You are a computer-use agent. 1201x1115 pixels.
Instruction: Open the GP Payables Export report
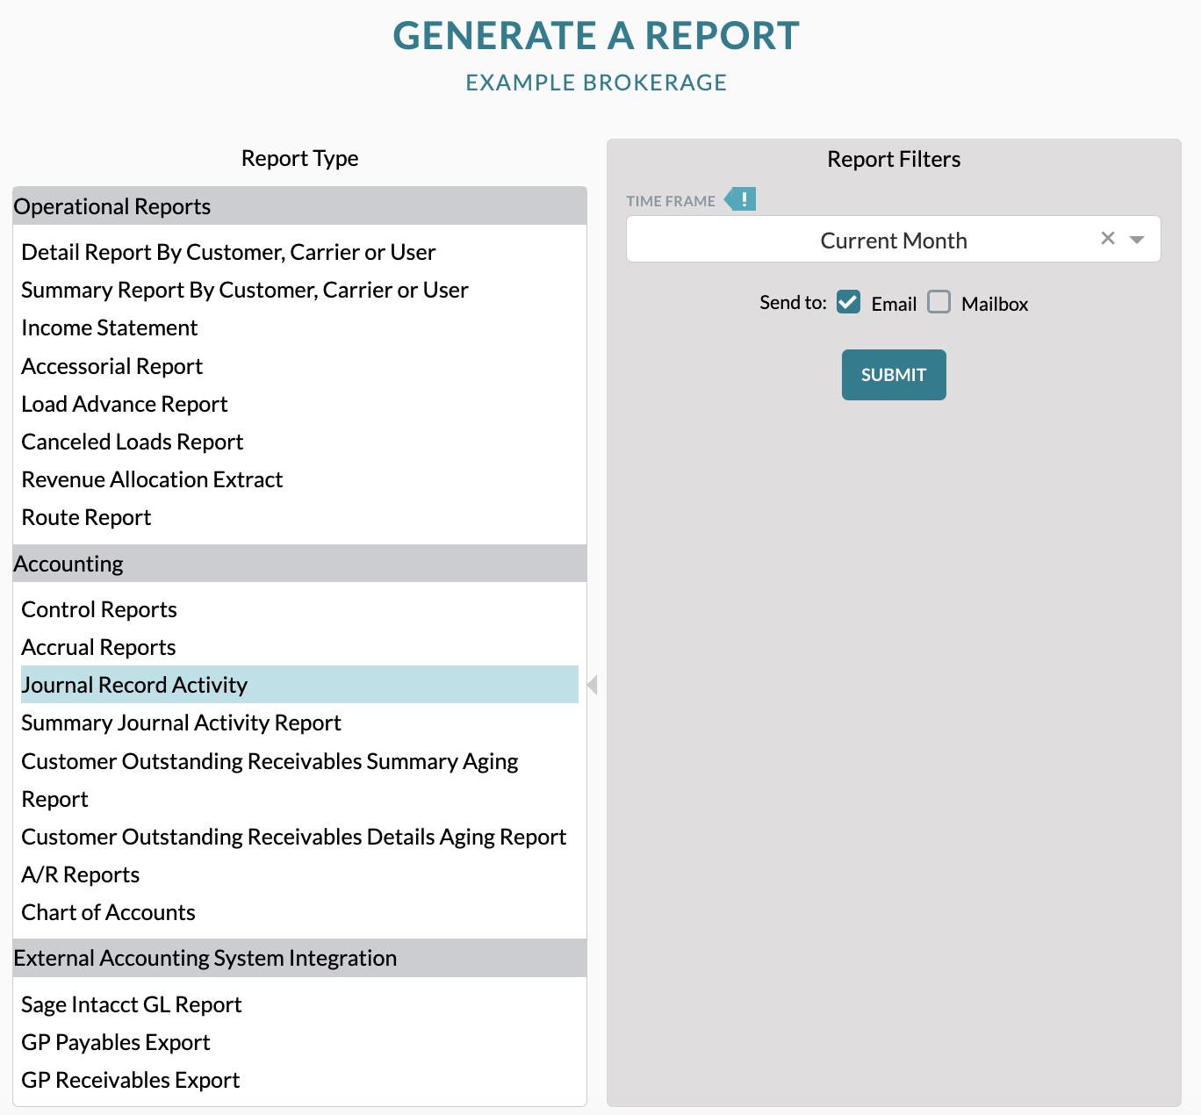tap(115, 1042)
